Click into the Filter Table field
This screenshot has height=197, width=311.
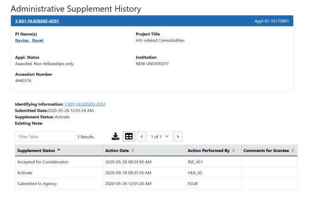(x=44, y=137)
